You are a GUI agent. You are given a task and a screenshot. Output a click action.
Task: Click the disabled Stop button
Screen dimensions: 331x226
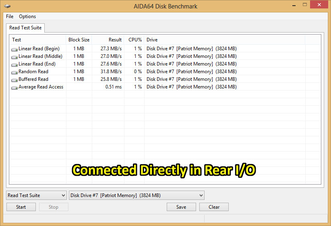54,207
